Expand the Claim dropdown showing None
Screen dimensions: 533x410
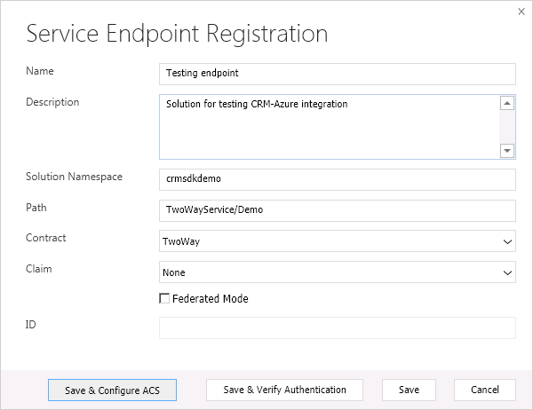click(x=338, y=272)
